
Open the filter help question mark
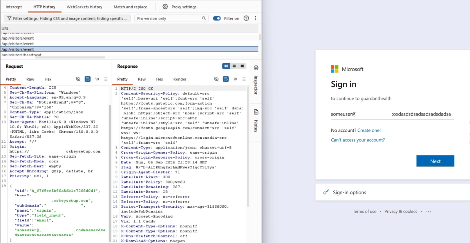coord(246,18)
